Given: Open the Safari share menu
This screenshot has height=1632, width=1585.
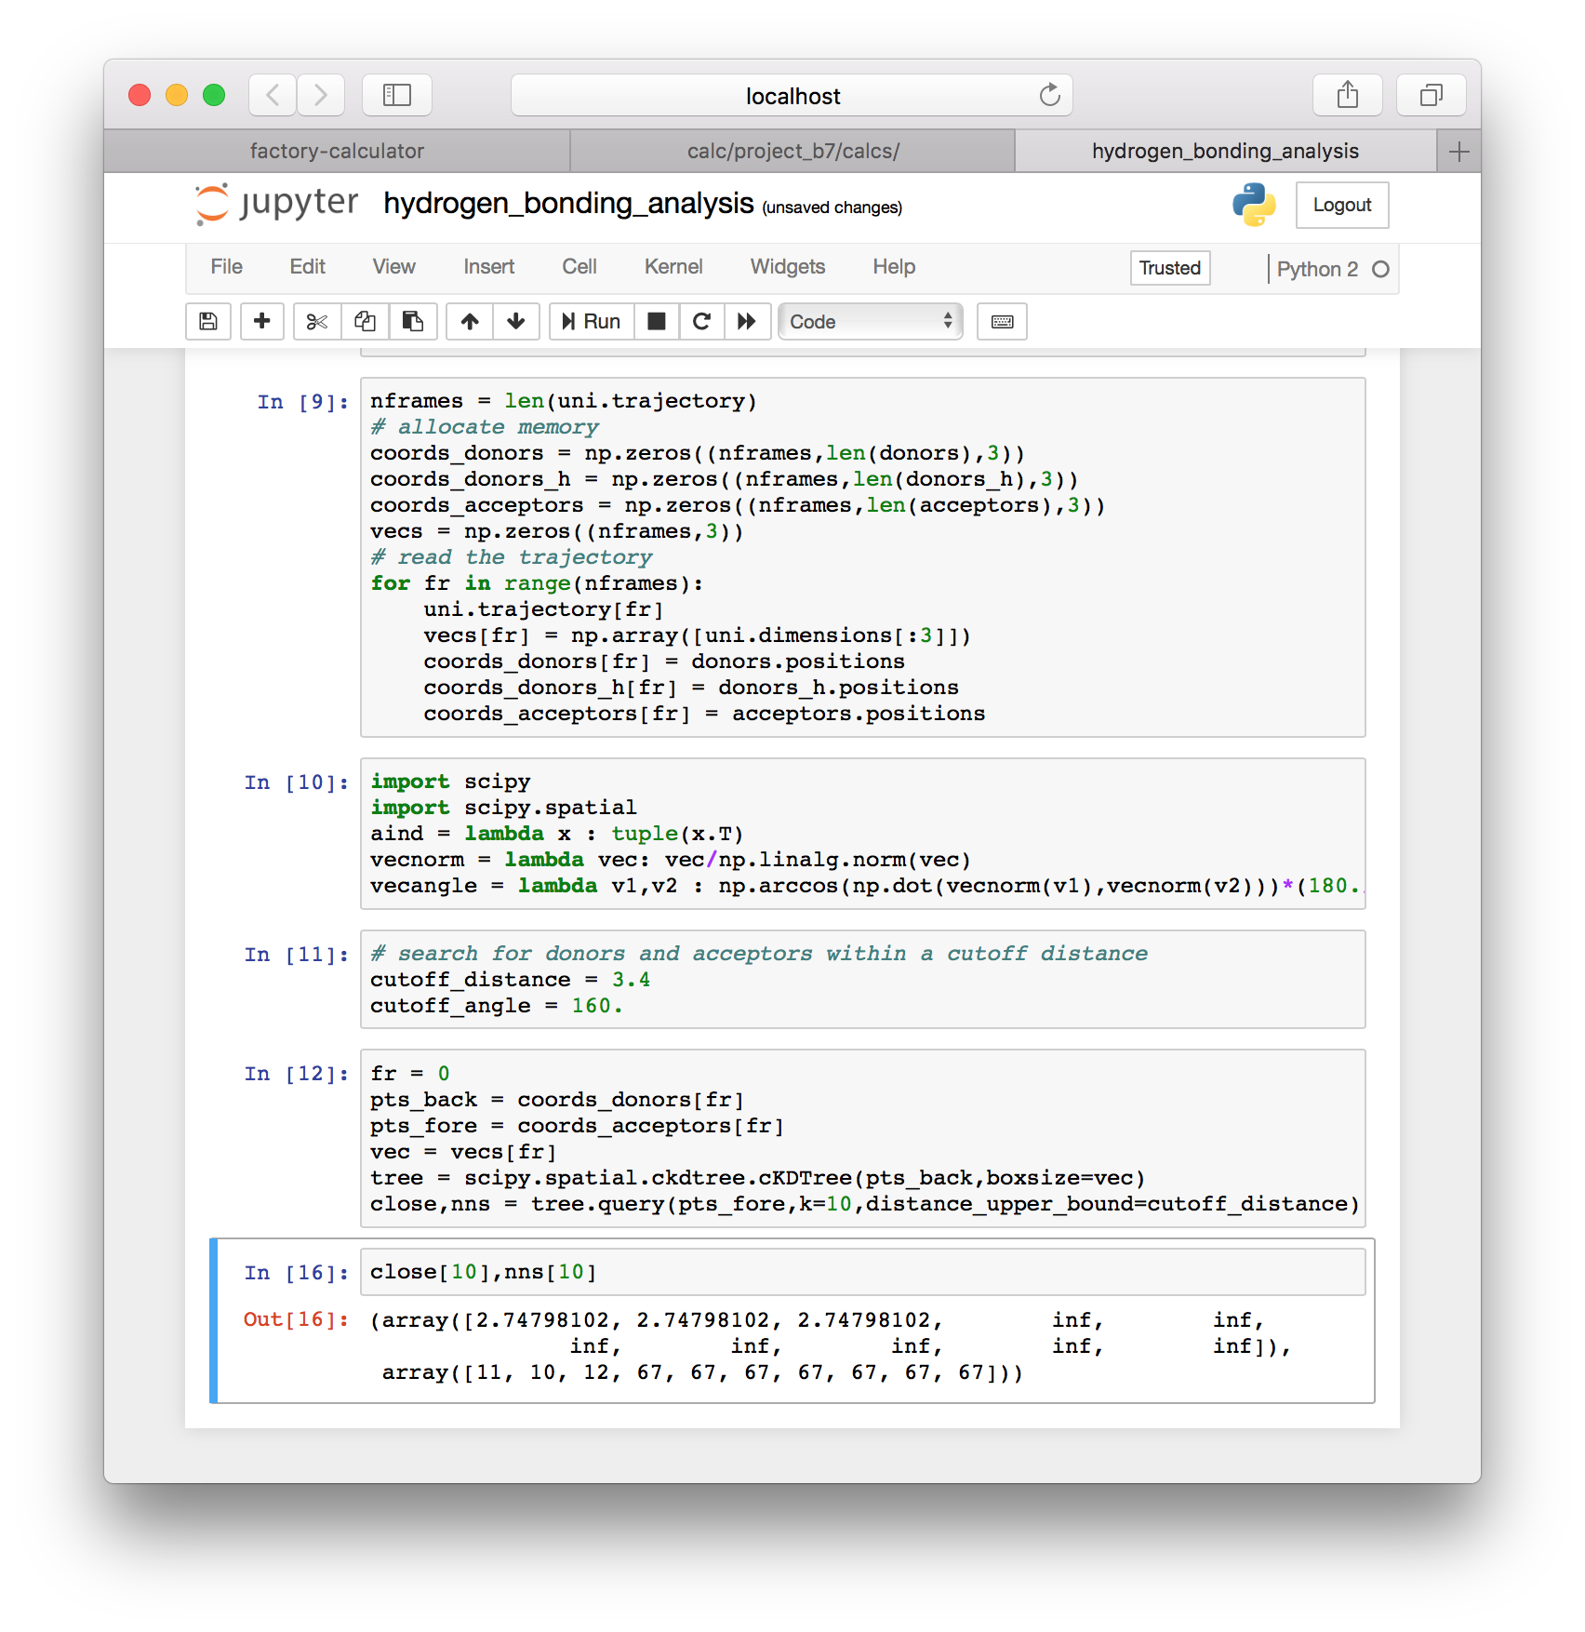Looking at the screenshot, I should (x=1347, y=95).
